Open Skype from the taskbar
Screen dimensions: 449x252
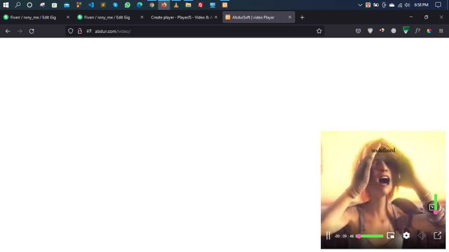click(x=116, y=5)
